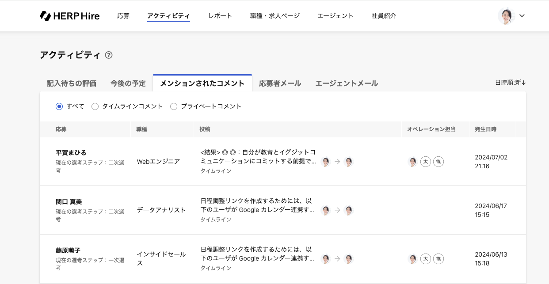Select the すべて radio button
Image resolution: width=549 pixels, height=284 pixels.
tap(59, 106)
